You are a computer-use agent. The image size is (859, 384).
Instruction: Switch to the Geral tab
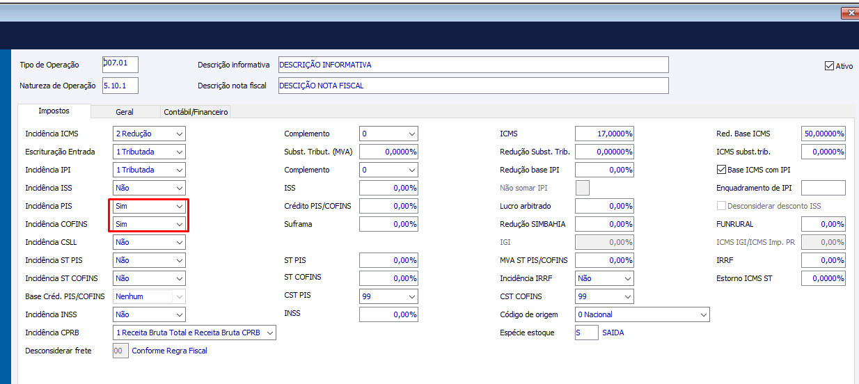125,111
